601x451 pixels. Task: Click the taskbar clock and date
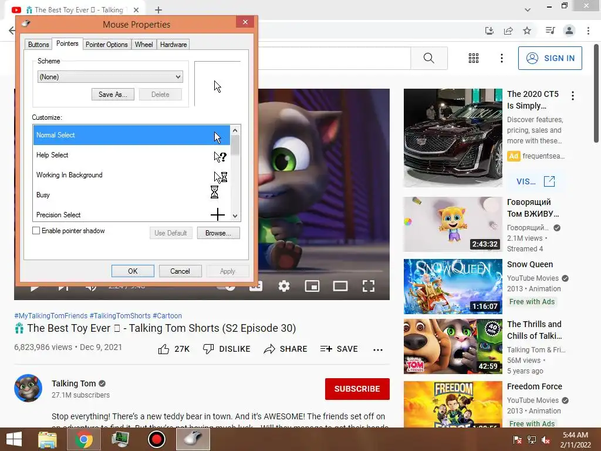pos(575,440)
